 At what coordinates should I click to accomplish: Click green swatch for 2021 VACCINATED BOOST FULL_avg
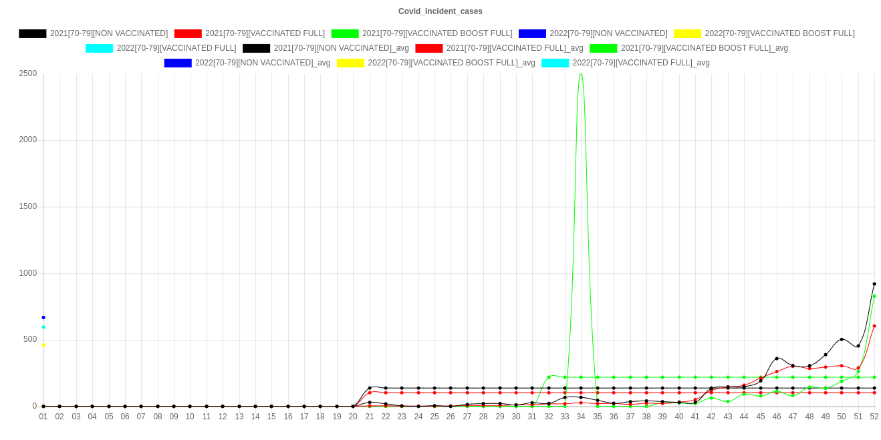click(x=603, y=48)
